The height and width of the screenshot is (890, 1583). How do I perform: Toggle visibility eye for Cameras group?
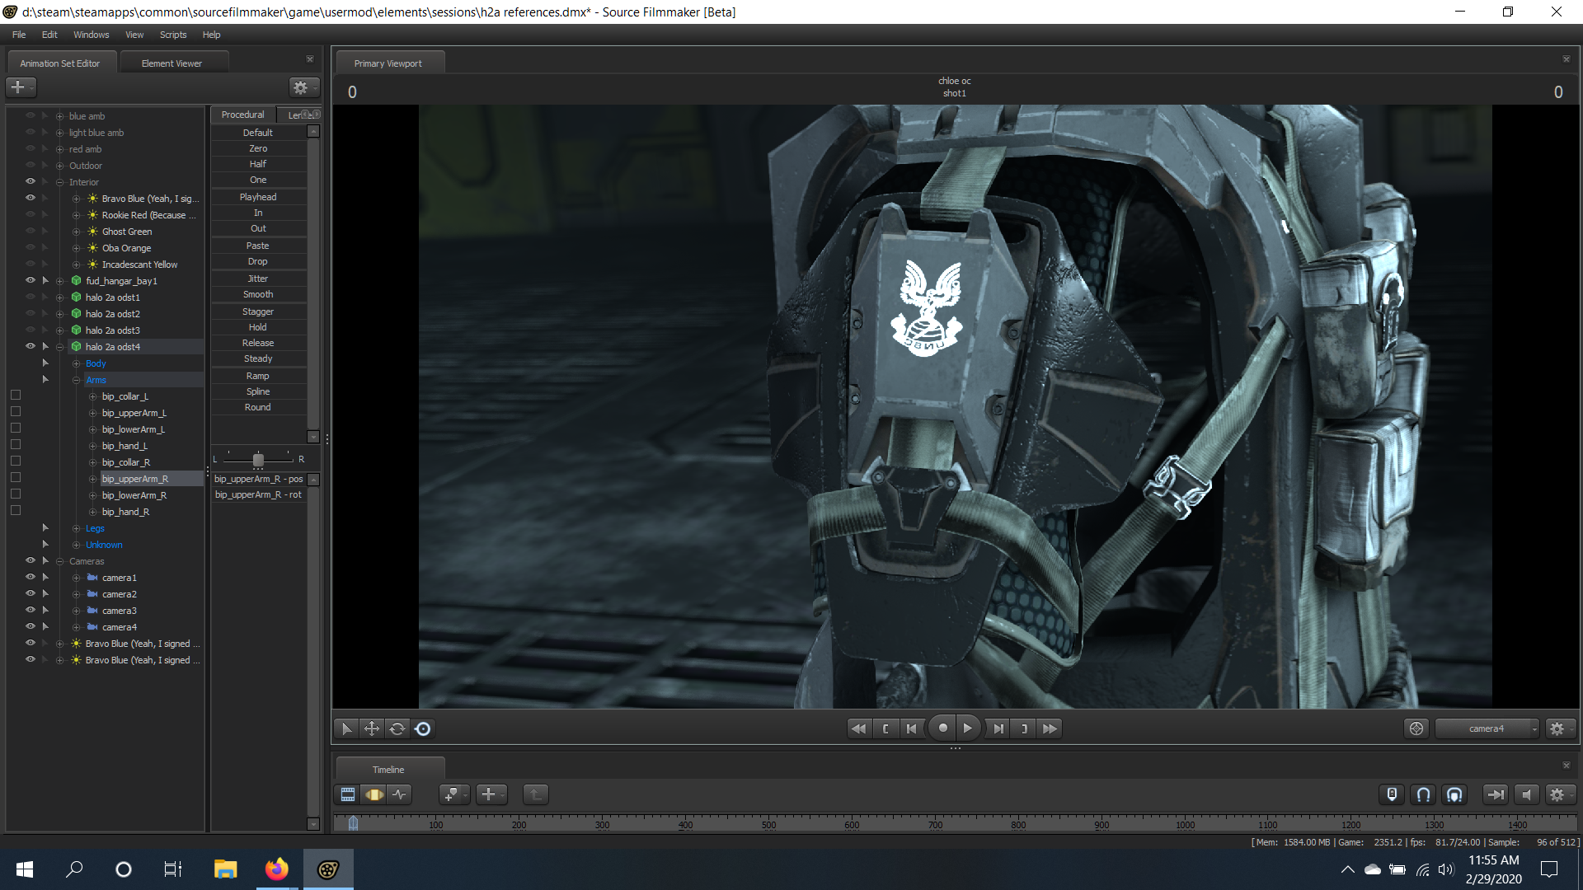31,560
